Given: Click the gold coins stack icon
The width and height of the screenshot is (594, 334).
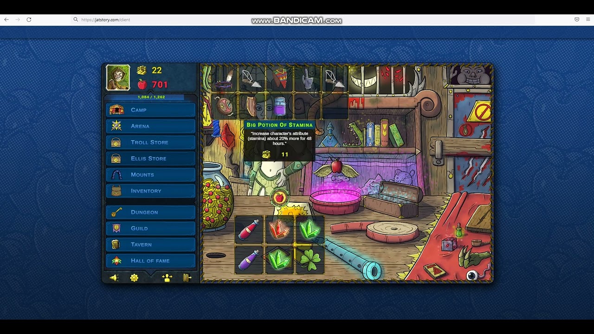Looking at the screenshot, I should [142, 71].
